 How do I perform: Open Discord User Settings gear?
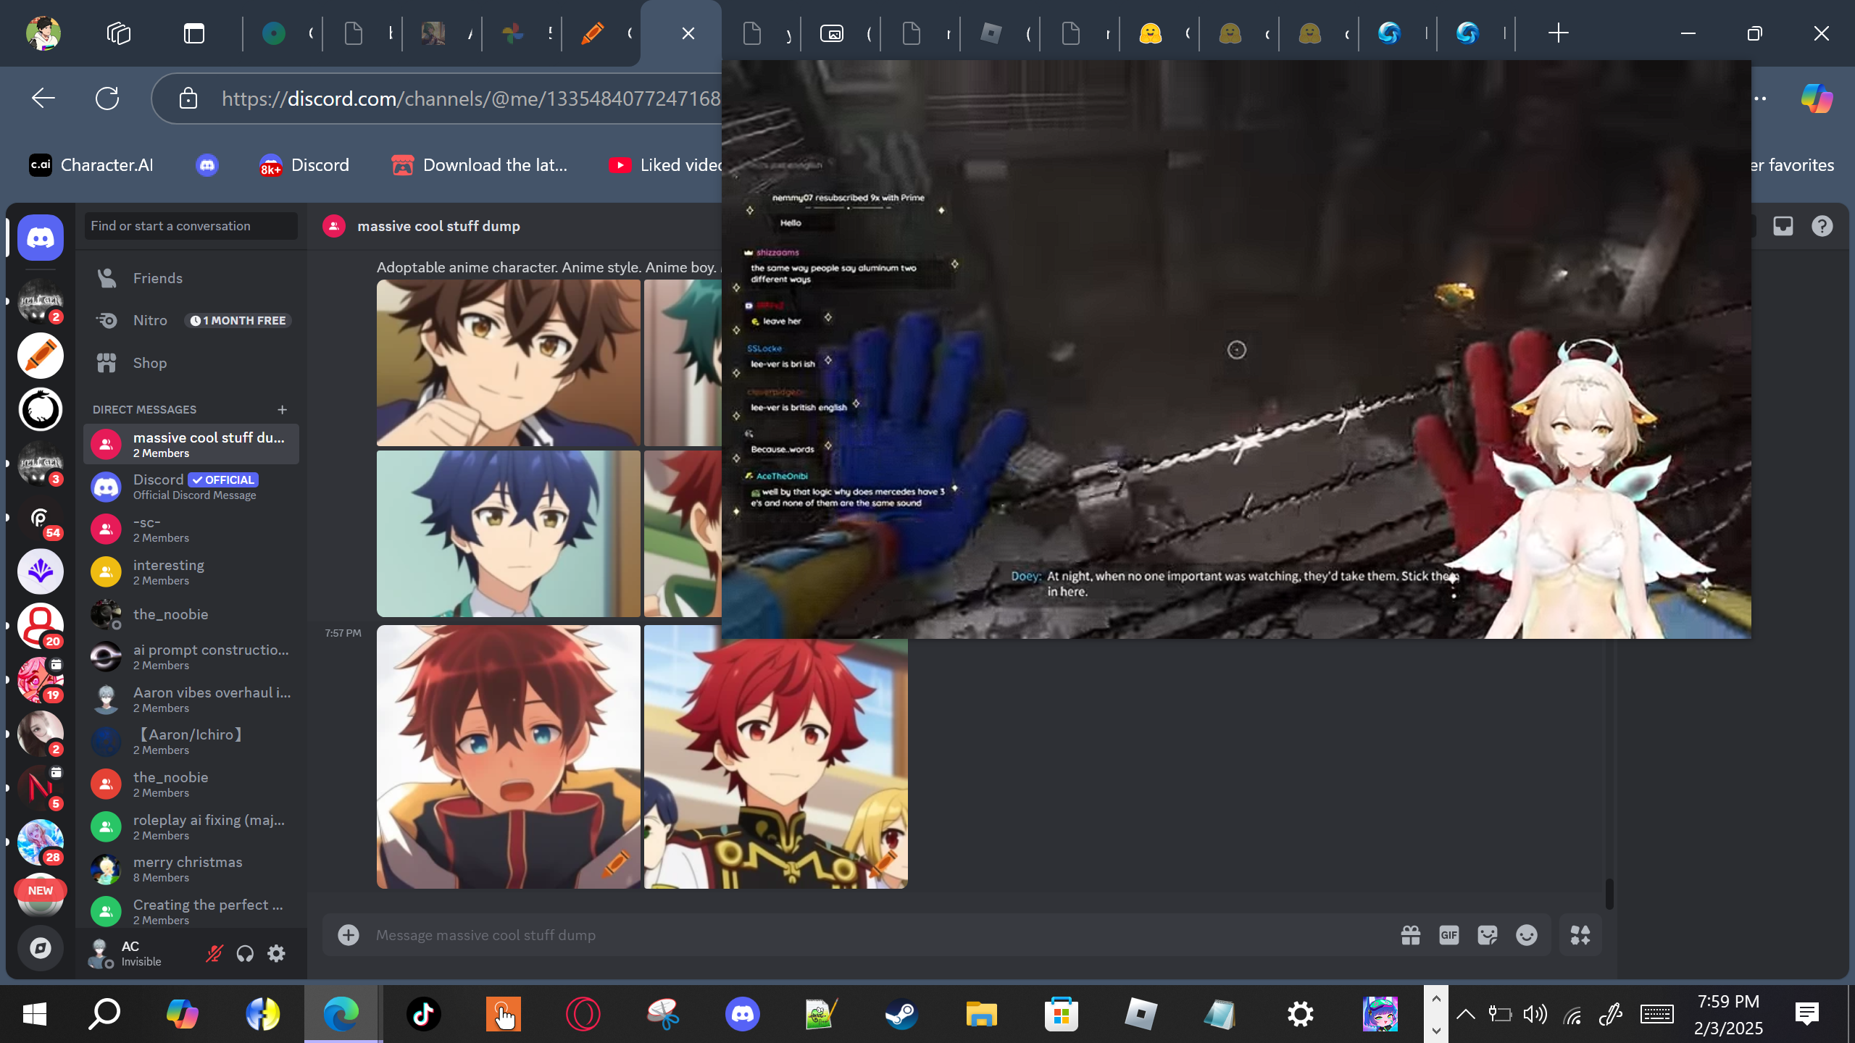click(276, 954)
